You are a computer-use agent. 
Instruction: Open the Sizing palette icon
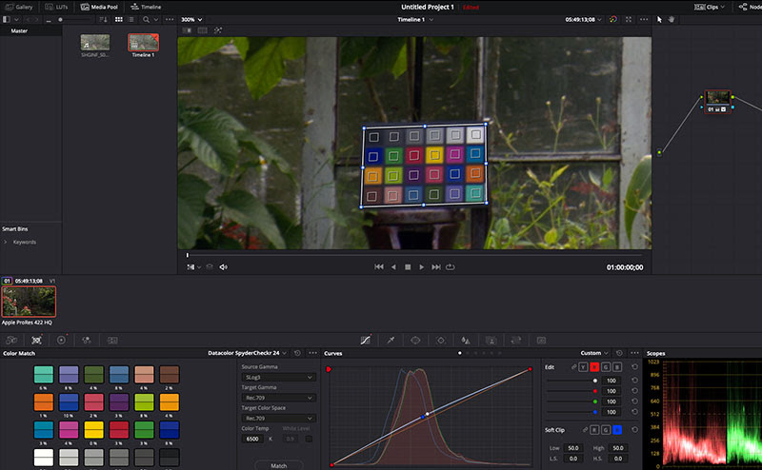516,341
